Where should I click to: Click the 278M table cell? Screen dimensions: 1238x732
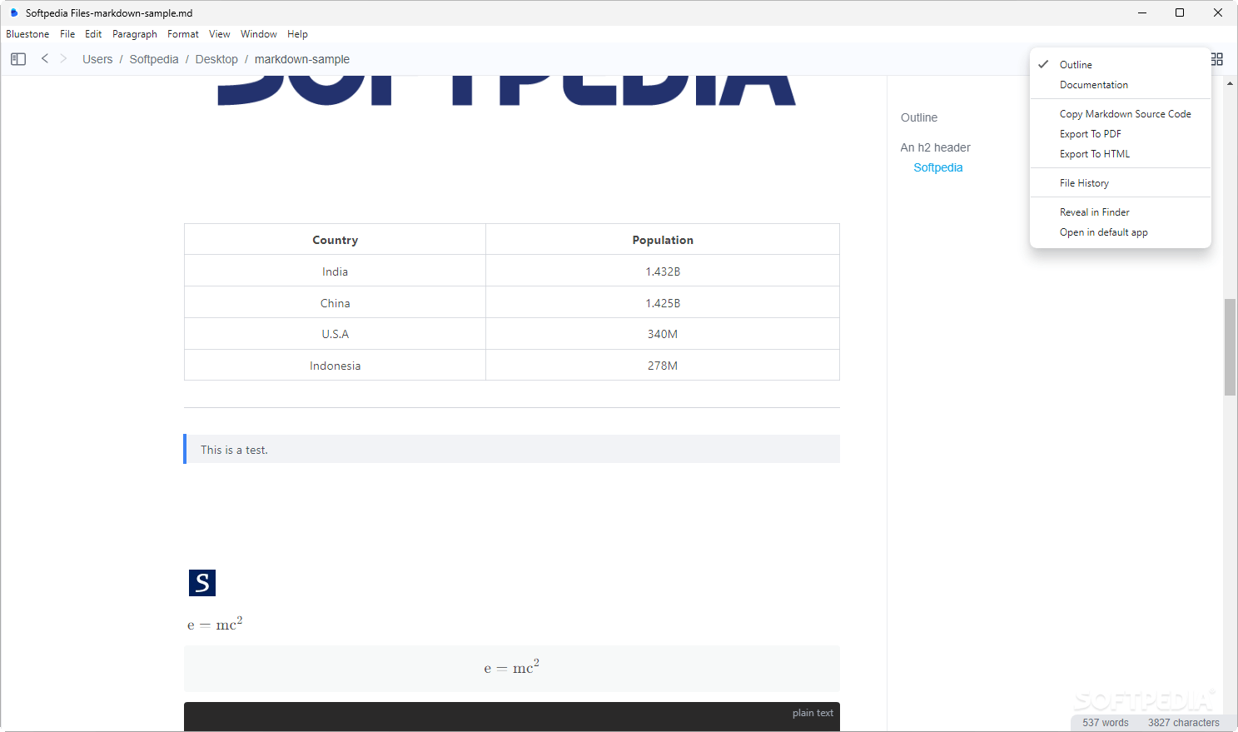click(x=663, y=366)
